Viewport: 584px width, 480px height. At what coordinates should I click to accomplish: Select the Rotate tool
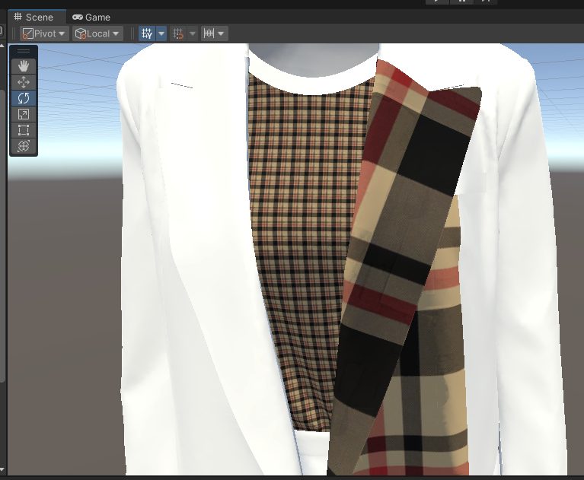pos(24,98)
